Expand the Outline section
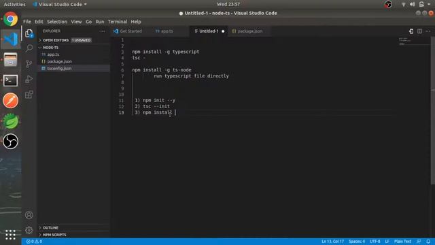This screenshot has height=245, width=435. point(50,228)
